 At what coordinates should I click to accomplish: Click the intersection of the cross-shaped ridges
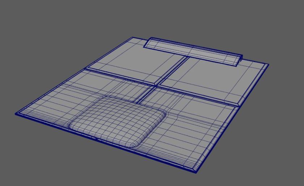pos(157,85)
